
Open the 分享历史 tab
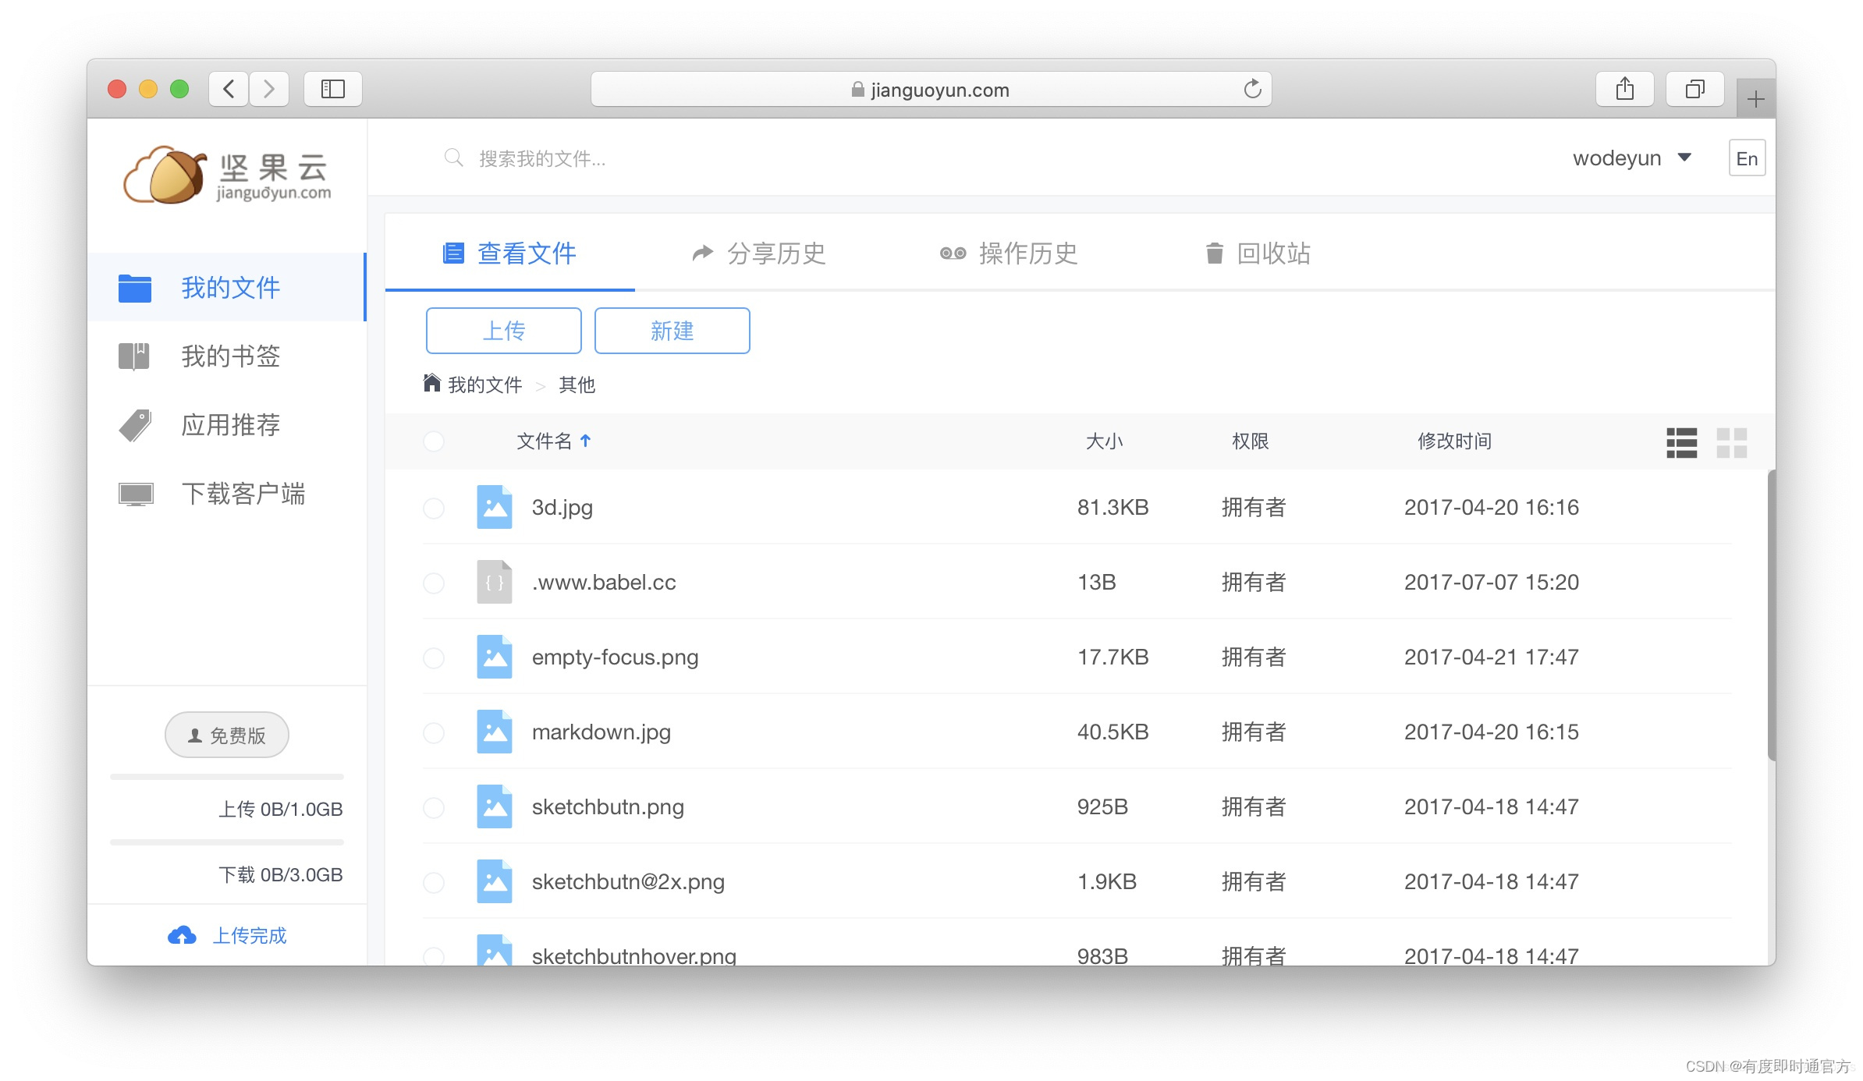point(758,253)
